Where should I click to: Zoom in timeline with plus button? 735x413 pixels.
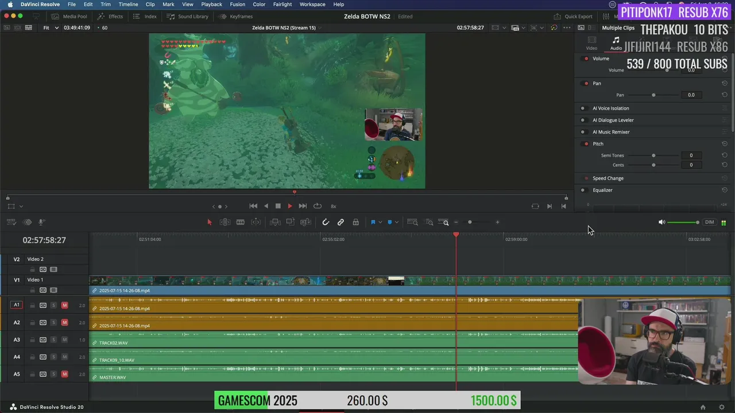[x=497, y=222]
